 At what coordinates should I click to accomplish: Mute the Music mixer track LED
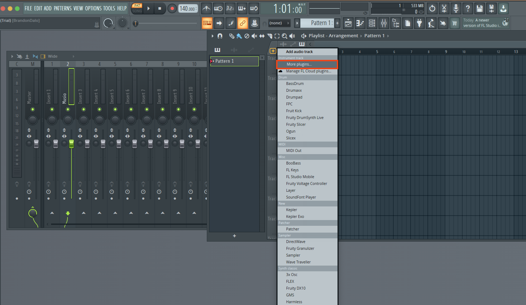(x=68, y=109)
